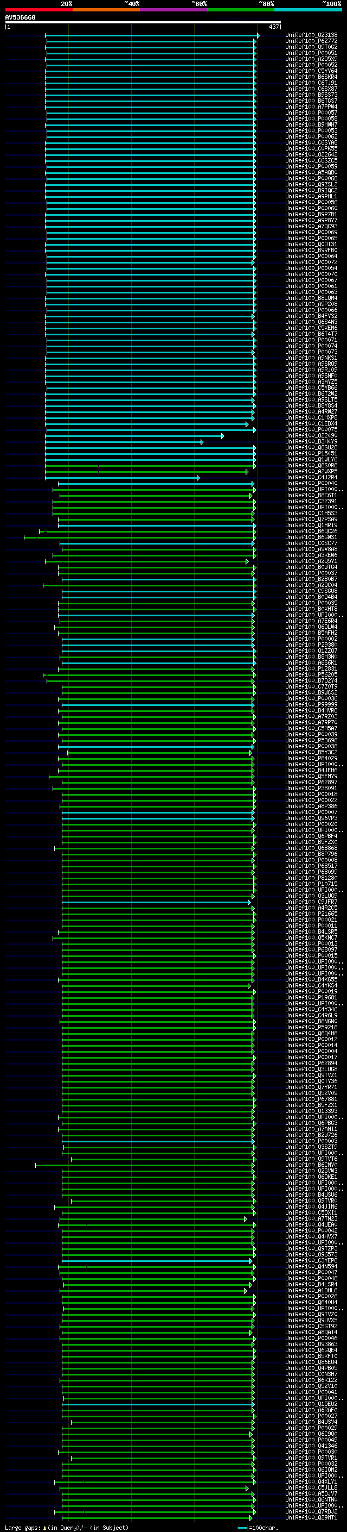The width and height of the screenshot is (347, 1532).
Task: Choose the UniRef100_P00040 entry
Action: [x=311, y=484]
